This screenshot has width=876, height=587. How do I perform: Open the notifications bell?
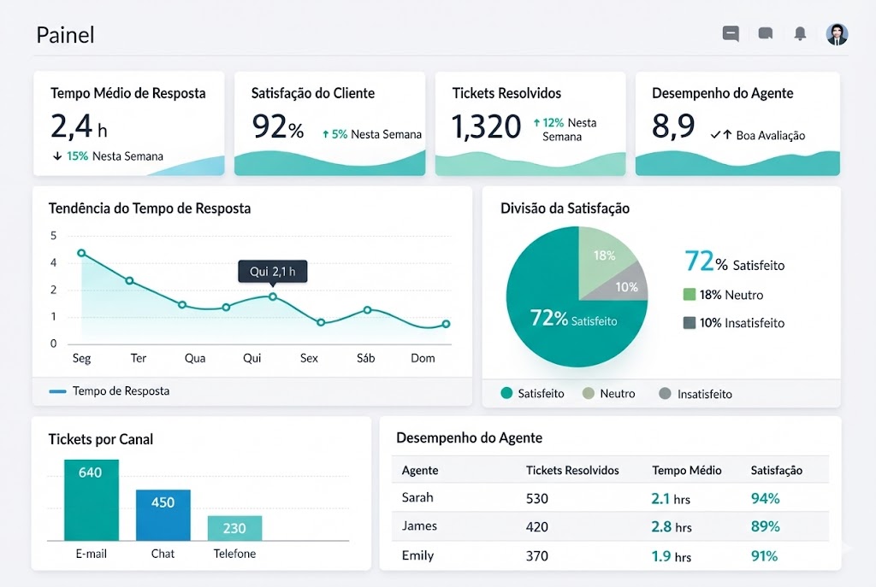[x=800, y=34]
